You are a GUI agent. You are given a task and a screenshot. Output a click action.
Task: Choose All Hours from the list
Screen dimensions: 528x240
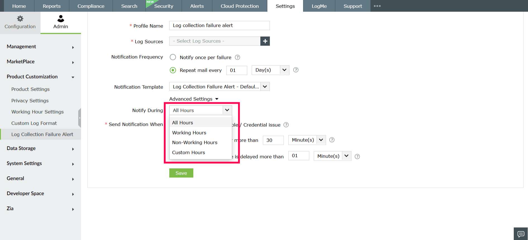coord(201,123)
